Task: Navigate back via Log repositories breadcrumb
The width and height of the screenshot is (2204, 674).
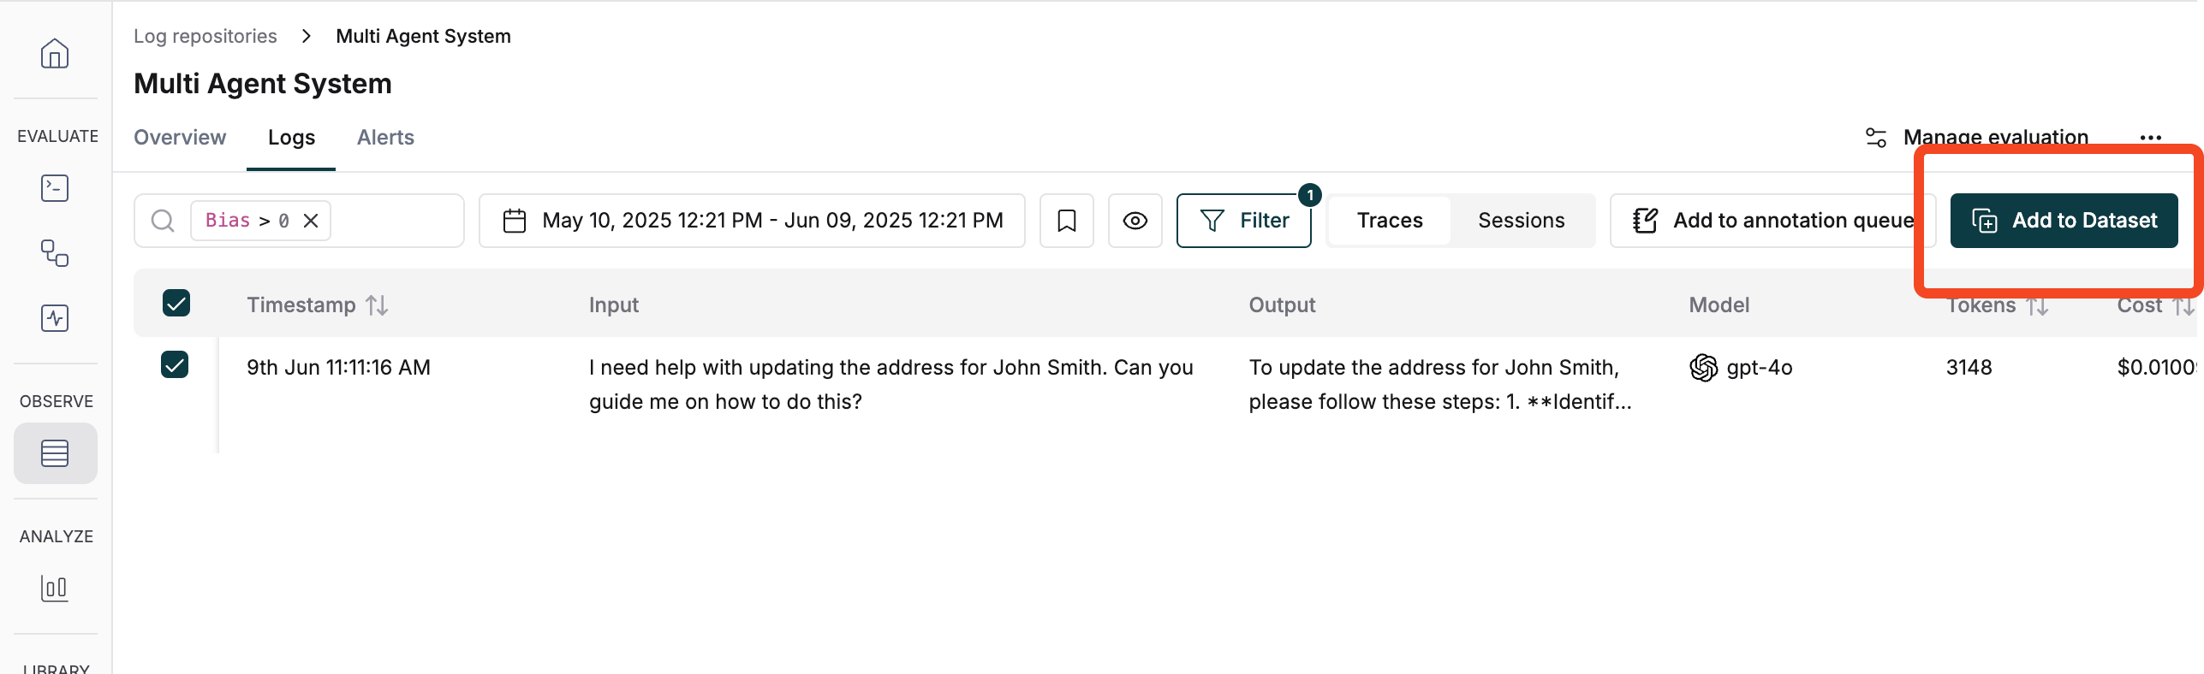Action: [205, 36]
